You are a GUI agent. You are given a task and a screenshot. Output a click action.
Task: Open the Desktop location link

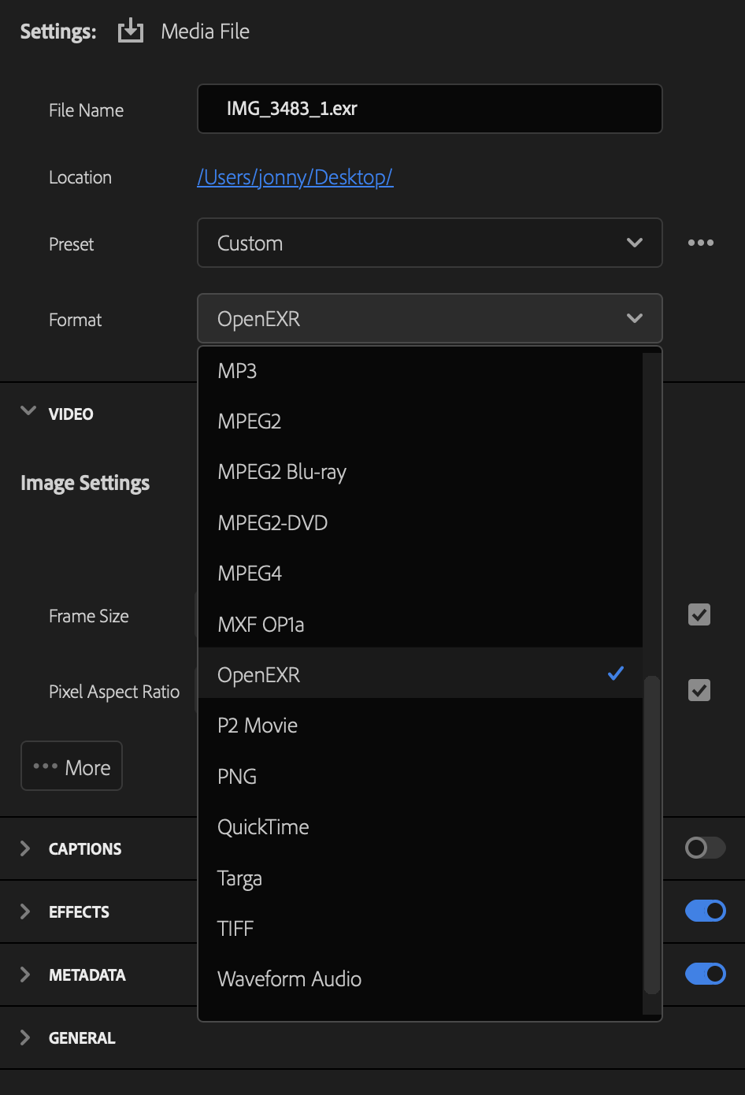295,177
